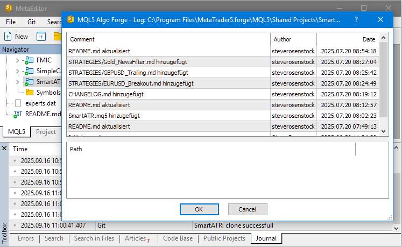Click journal entry SmartATR: clone successfull
This screenshot has width=402, height=247.
[234, 225]
